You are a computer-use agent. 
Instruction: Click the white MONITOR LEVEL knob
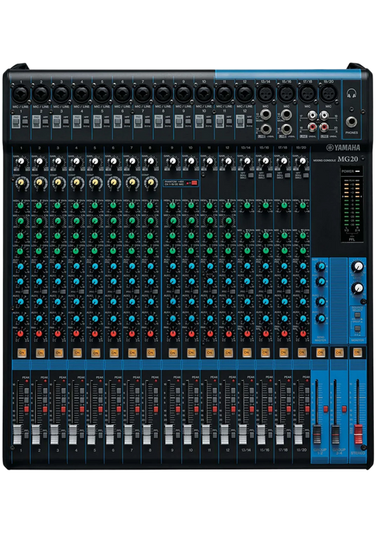tap(358, 266)
